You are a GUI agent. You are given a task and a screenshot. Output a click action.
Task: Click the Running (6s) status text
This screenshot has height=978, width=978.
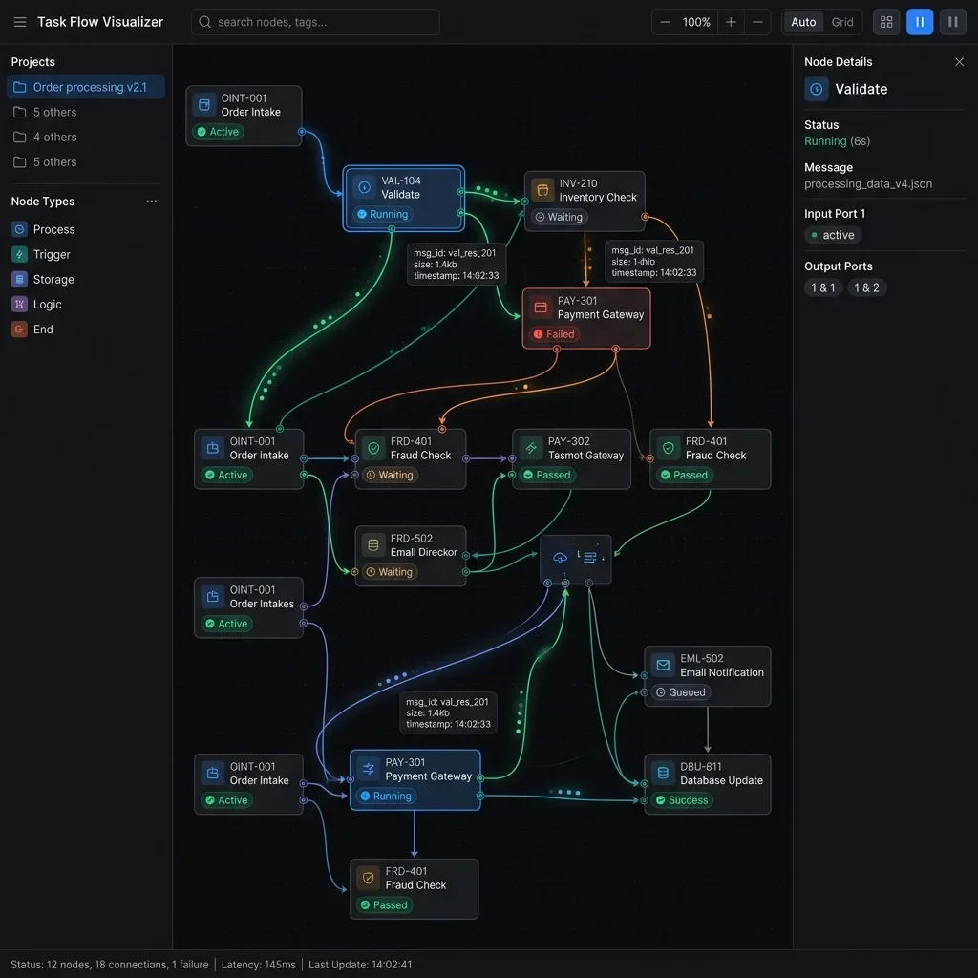point(837,141)
